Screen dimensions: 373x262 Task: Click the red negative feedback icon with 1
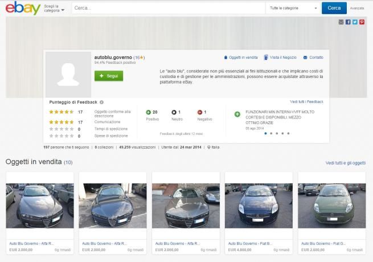(x=200, y=112)
